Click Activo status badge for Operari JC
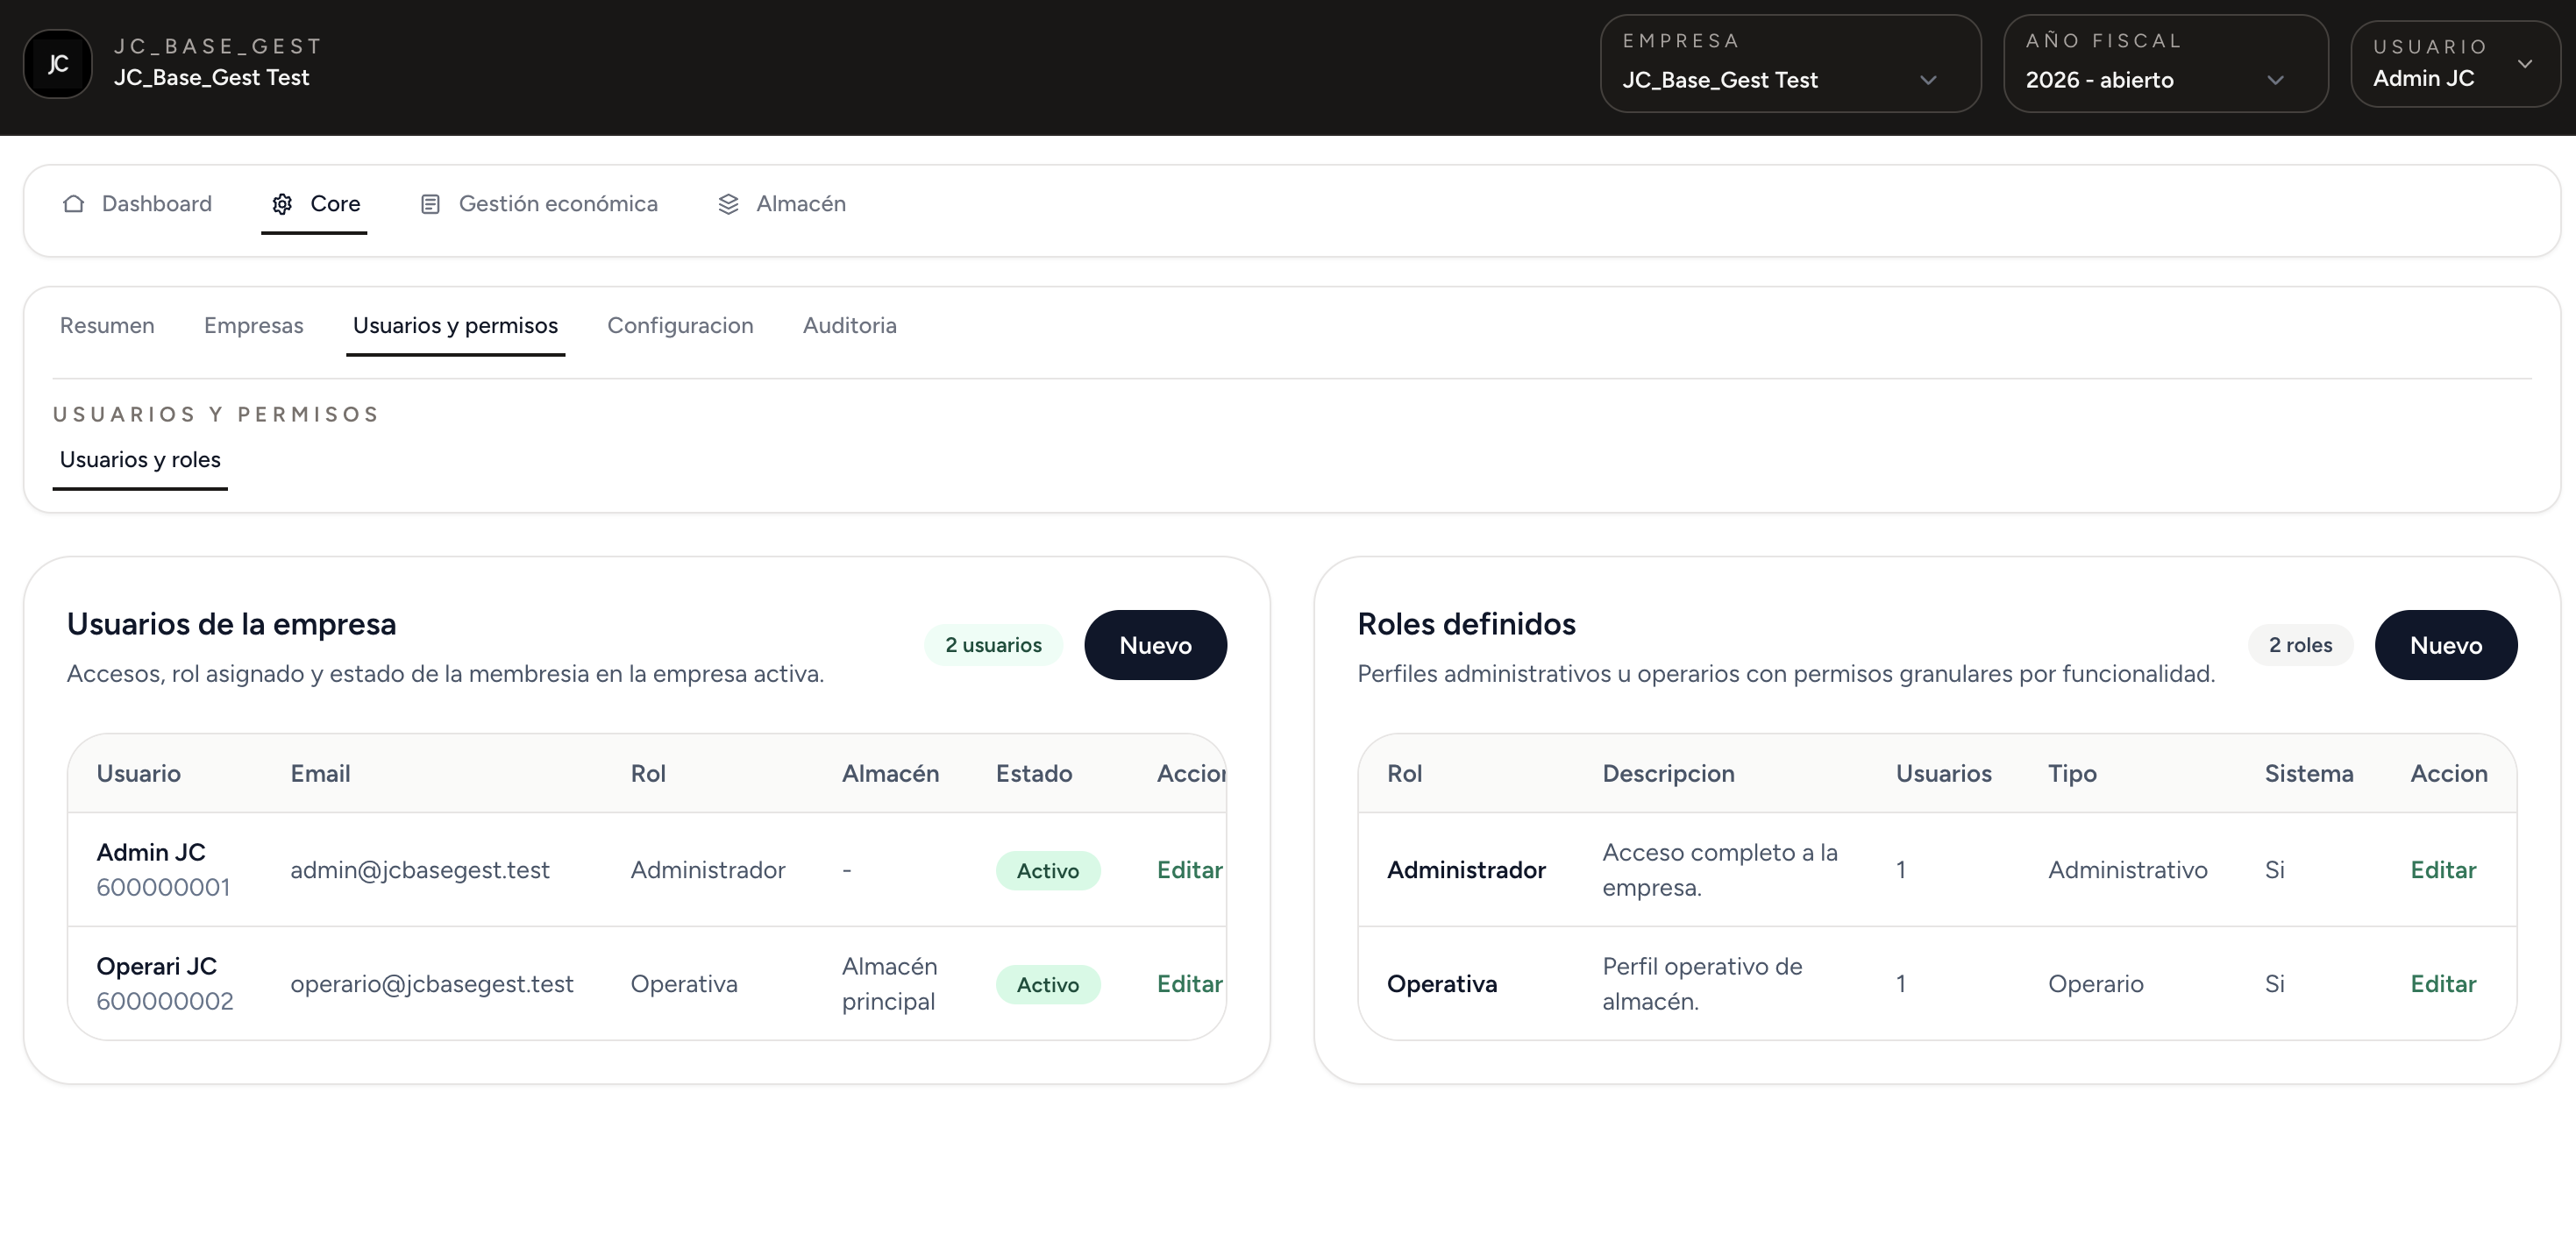Viewport: 2576px width, 1234px height. tap(1048, 984)
